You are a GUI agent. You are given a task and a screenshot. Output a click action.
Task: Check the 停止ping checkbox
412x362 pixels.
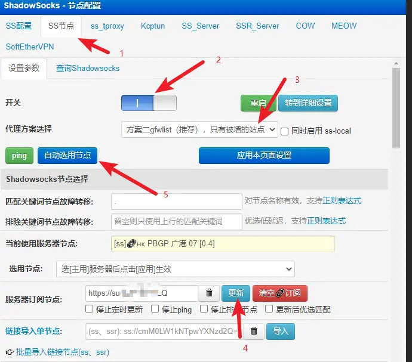point(155,309)
